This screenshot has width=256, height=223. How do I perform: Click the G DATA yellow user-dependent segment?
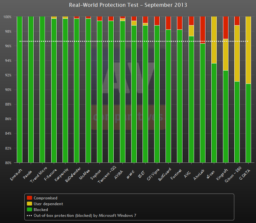pos(248,50)
